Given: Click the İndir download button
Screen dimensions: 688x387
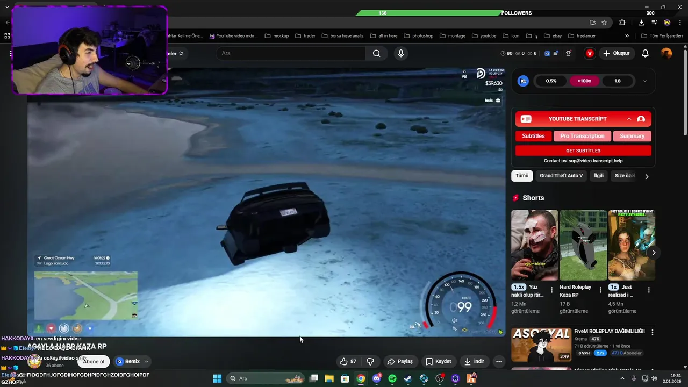Looking at the screenshot, I should click(475, 361).
